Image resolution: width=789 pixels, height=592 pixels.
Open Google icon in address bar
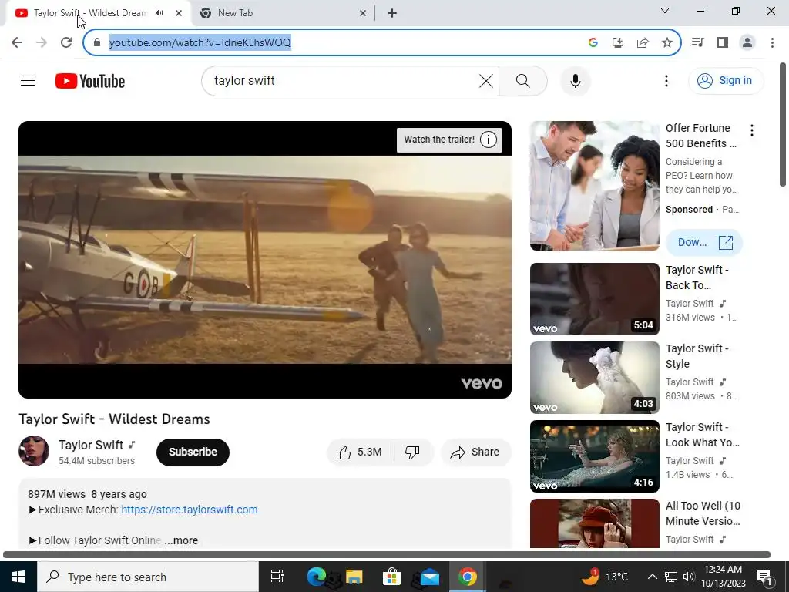[593, 42]
